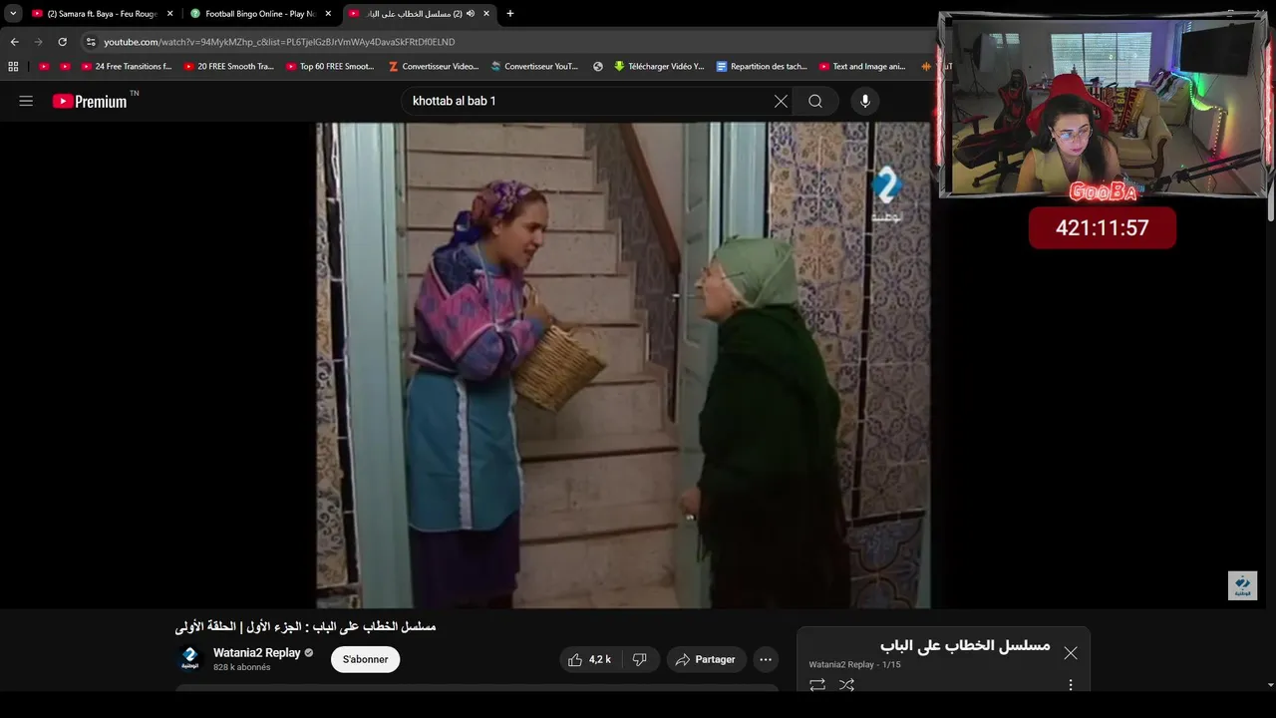
Task: Open Top 60 FREE Smoot... bookmark
Action: (331, 67)
